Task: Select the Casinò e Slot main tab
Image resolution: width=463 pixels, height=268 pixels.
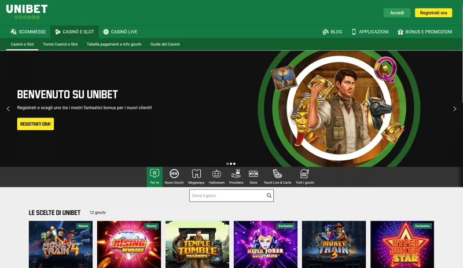Action: click(x=75, y=32)
